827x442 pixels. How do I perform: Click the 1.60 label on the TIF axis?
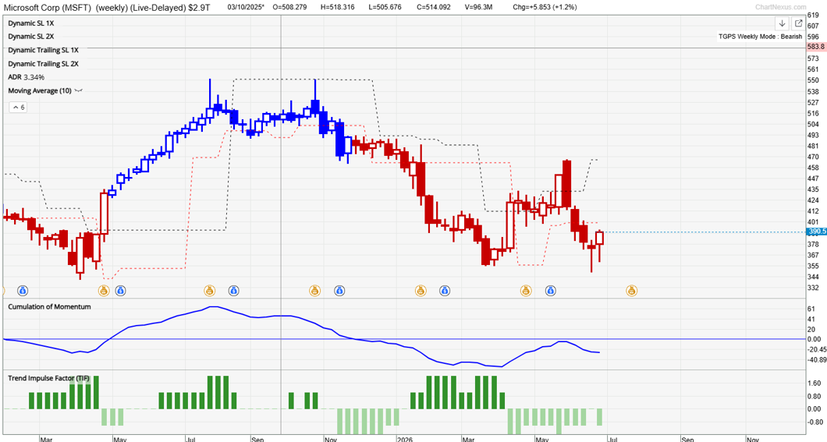click(x=814, y=384)
